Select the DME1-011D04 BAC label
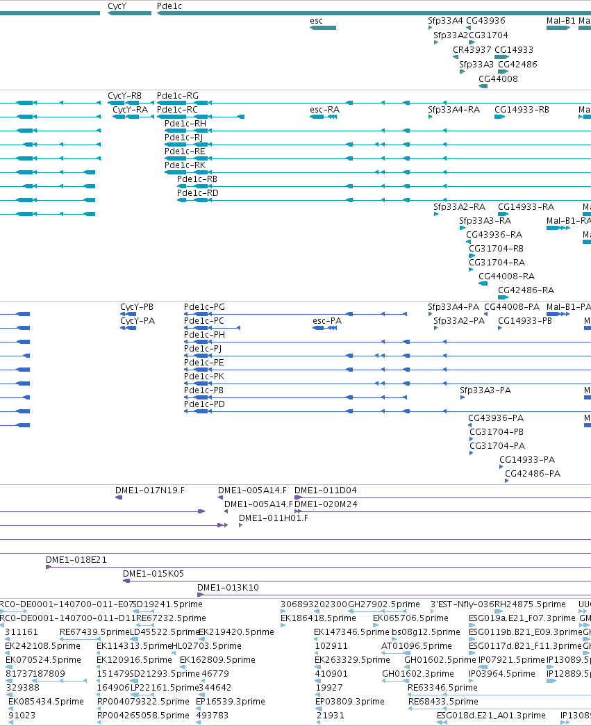591x726 pixels. click(x=325, y=490)
